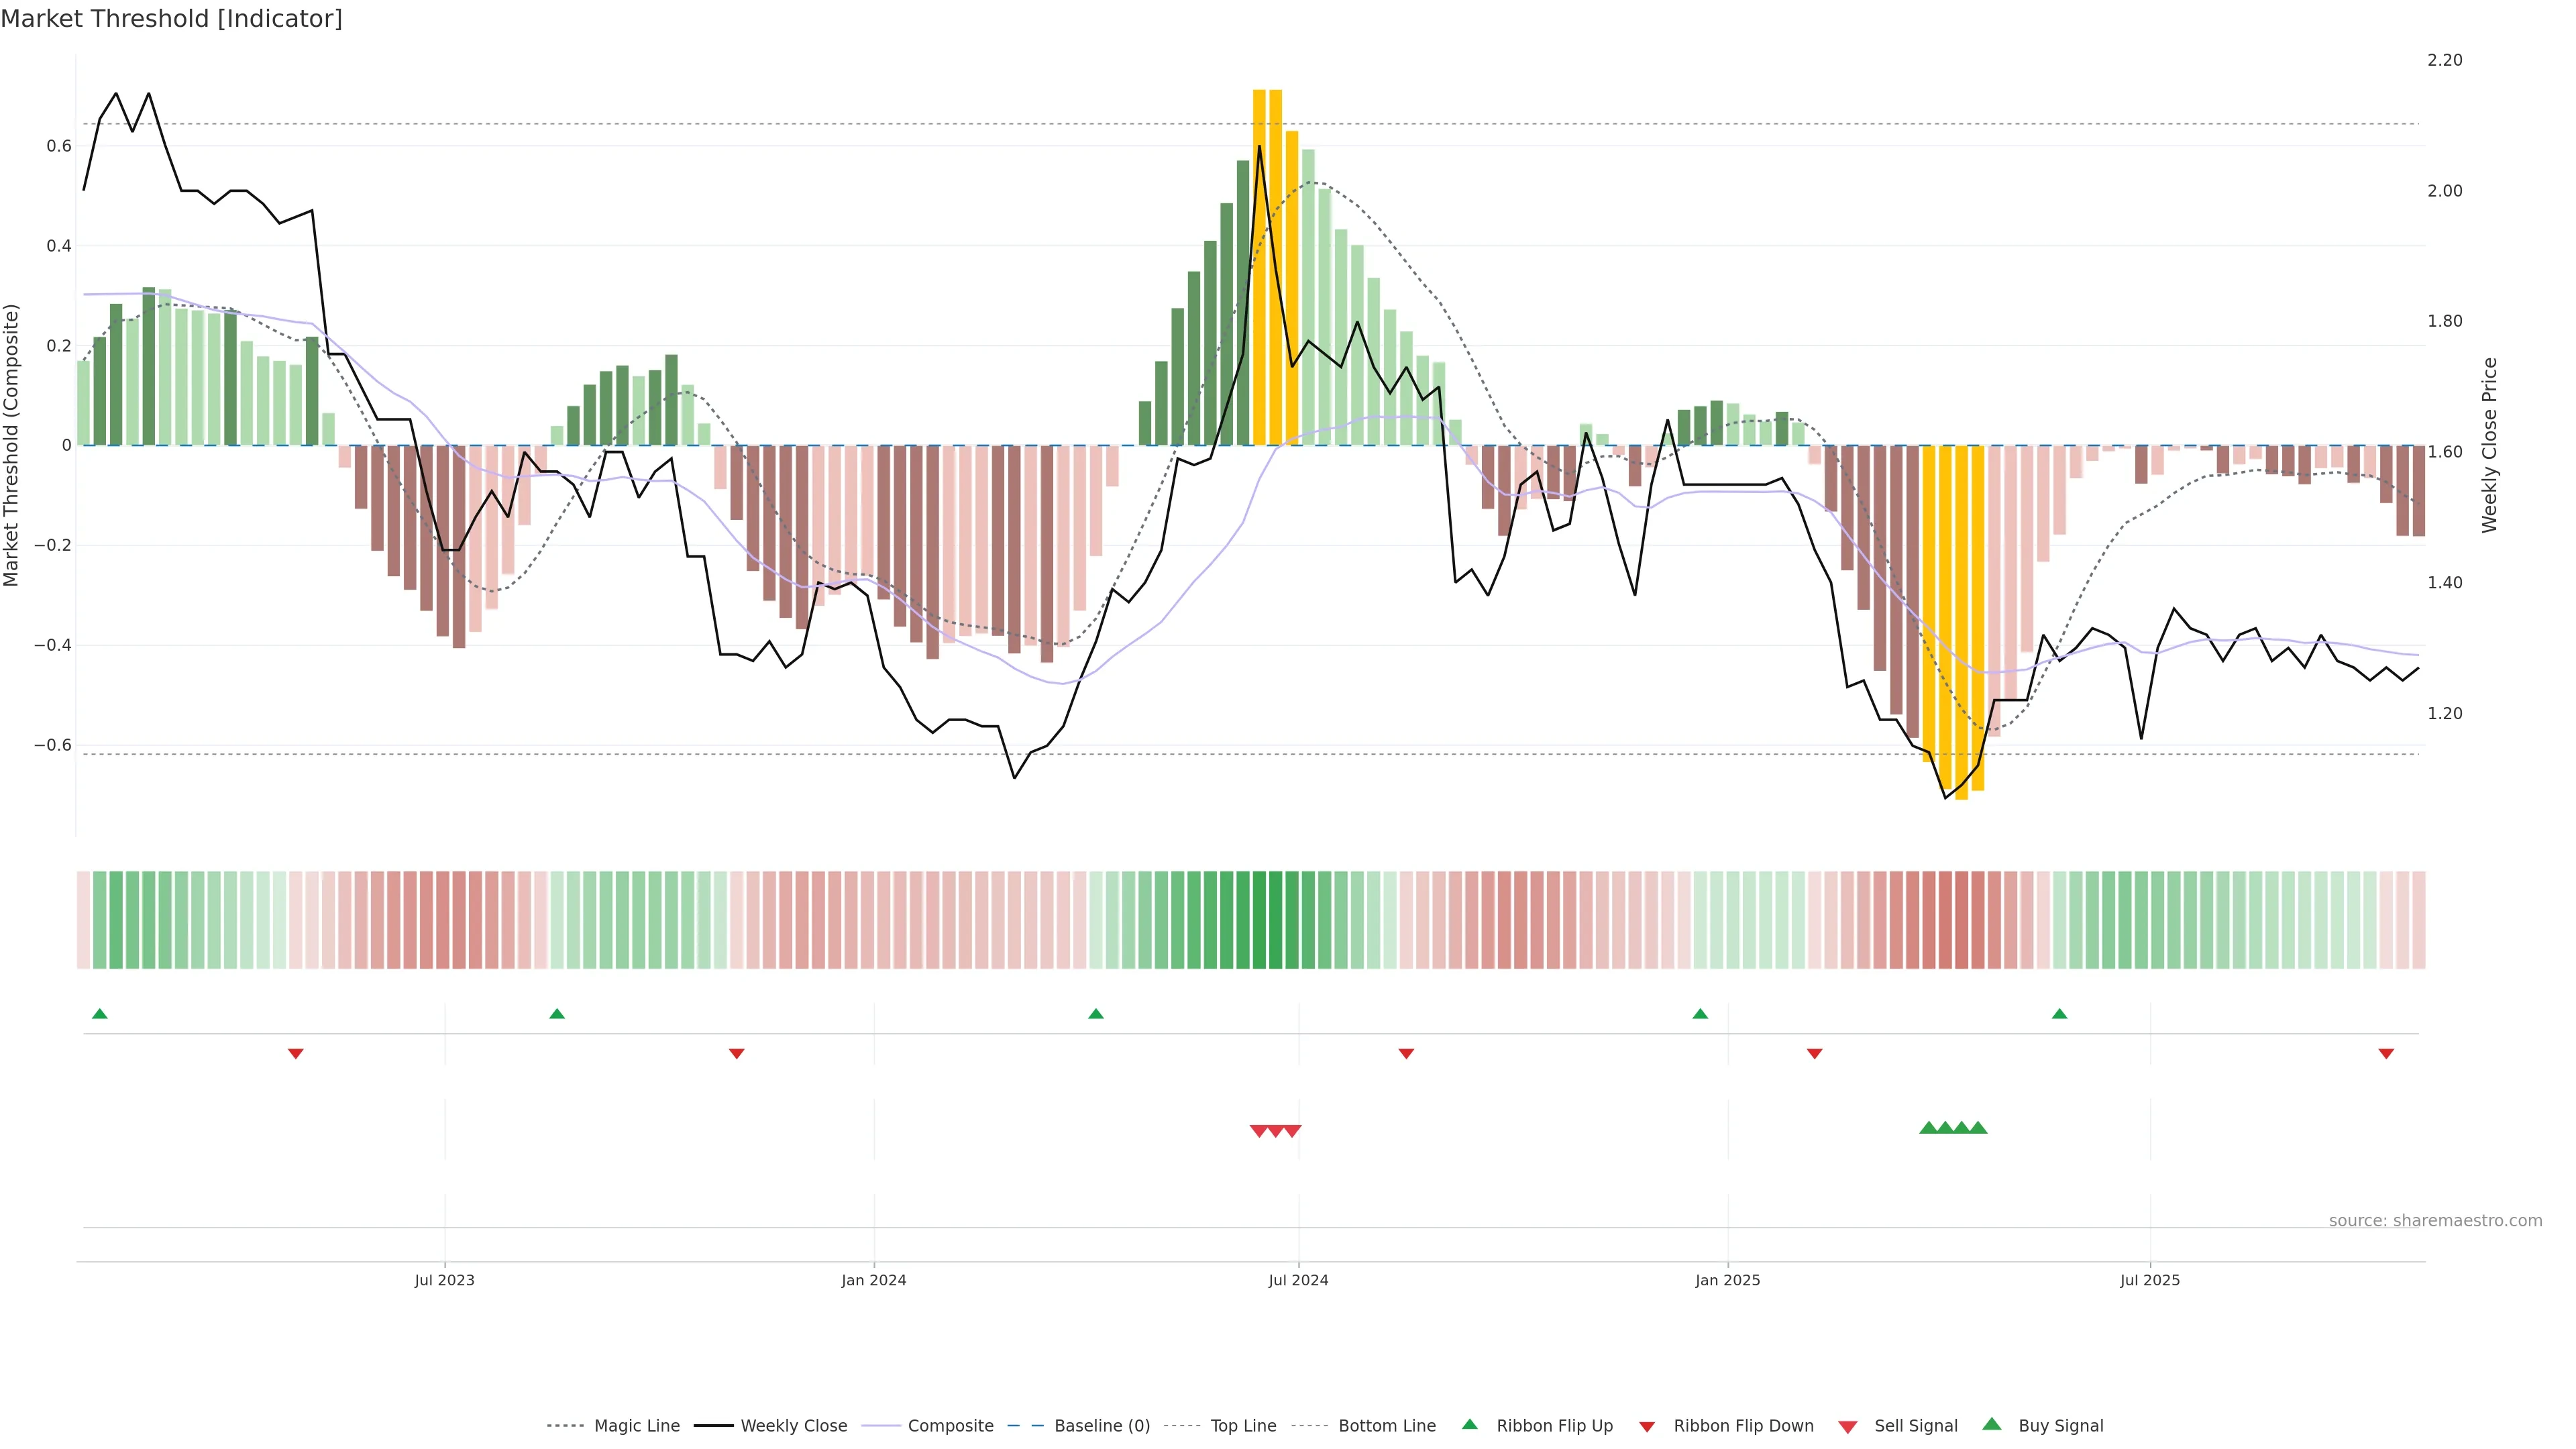
Task: Click the rightmost green buy signal marker
Action: pyautogui.click(x=1978, y=1128)
